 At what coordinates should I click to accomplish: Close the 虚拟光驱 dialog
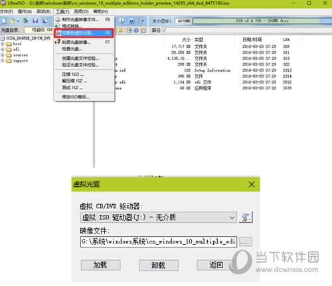click(x=252, y=184)
